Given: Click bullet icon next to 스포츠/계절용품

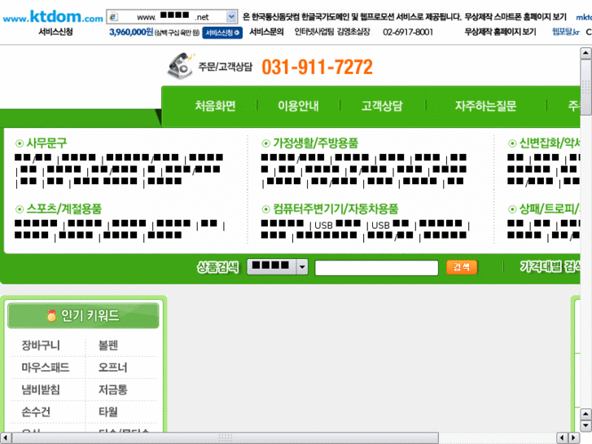Looking at the screenshot, I should [20, 209].
